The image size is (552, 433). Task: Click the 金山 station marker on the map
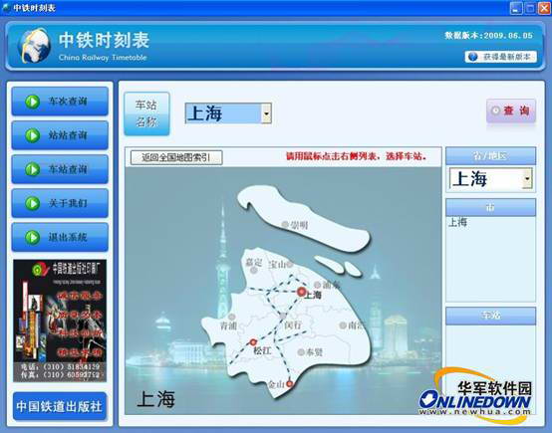point(289,384)
